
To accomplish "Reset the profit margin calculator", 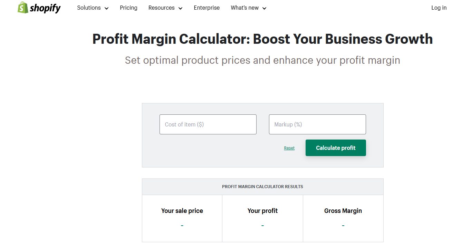I will pos(289,148).
